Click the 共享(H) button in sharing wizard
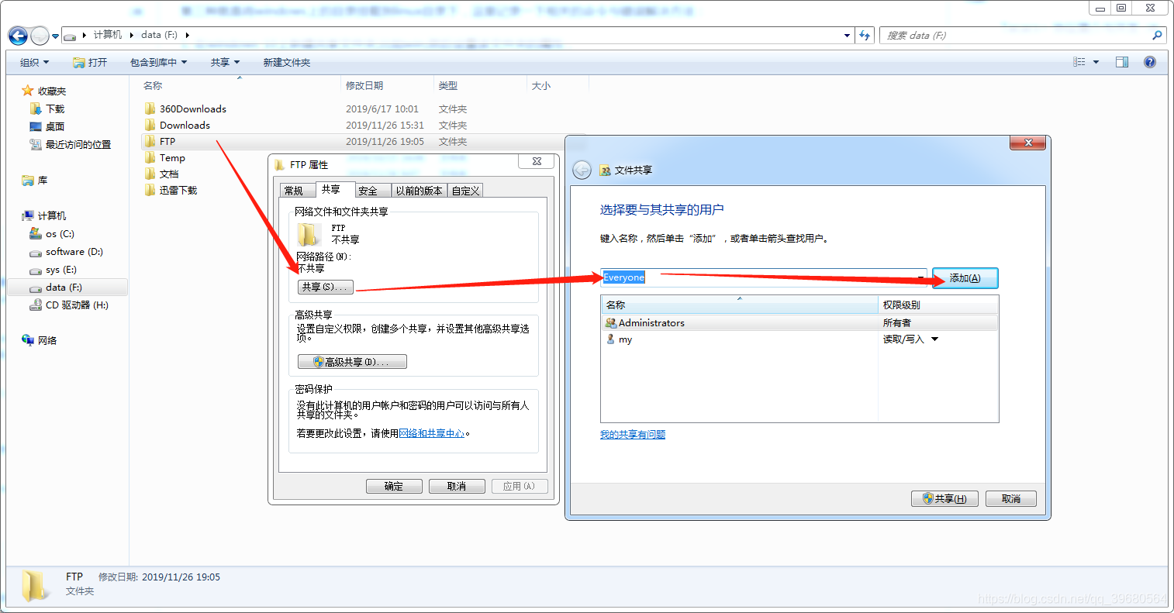This screenshot has width=1174, height=613. (944, 498)
